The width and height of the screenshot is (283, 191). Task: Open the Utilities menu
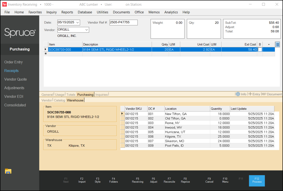click(102, 12)
